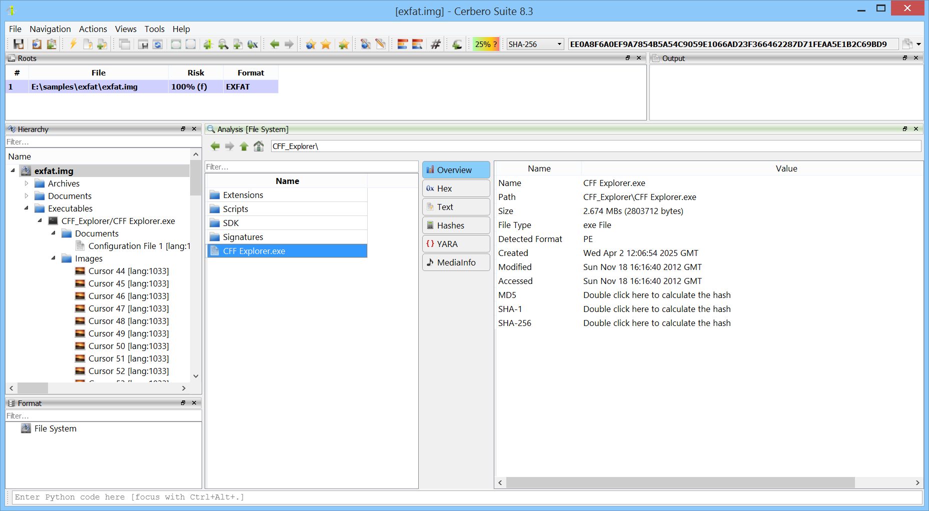This screenshot has height=511, width=929.
Task: Open the MediaInfo tab
Action: (456, 262)
